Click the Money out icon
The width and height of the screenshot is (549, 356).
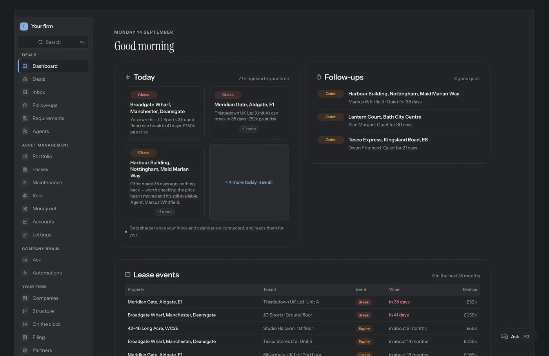click(25, 209)
